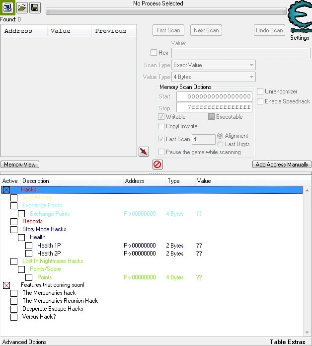Start a First Scan

(168, 30)
